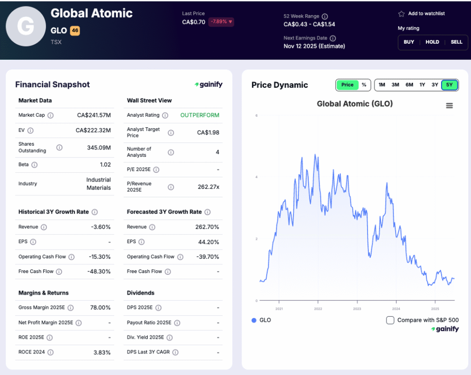Rate the stock as SELL
Viewport: 471px width, 375px height.
click(x=456, y=42)
